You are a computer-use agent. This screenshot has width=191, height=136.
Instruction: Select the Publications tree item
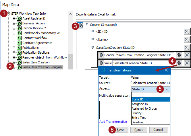pos(30,48)
